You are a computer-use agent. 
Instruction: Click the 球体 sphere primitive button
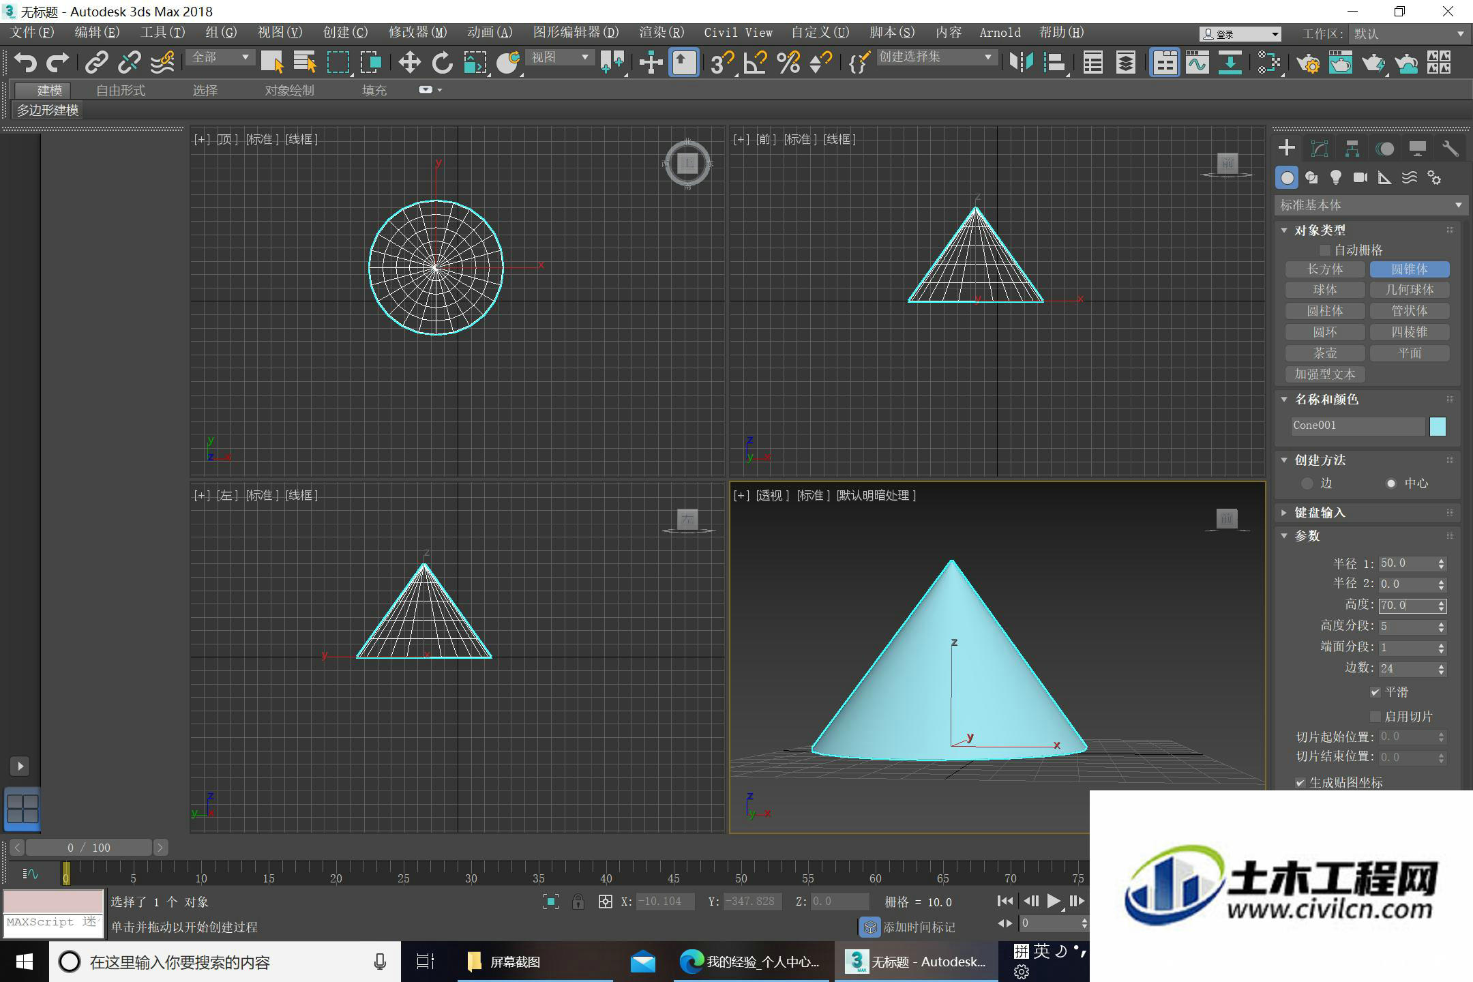1325,290
